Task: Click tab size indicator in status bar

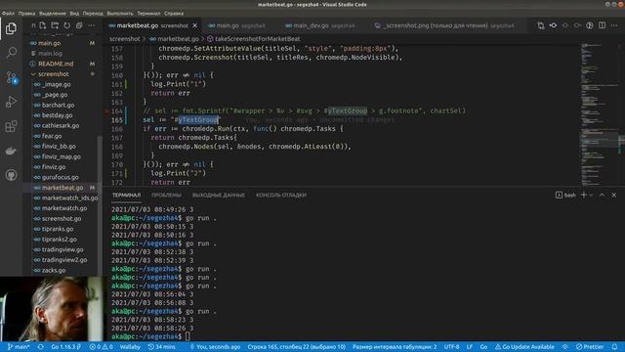Action: [395, 347]
